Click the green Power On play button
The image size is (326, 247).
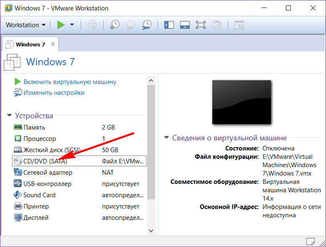[x=61, y=25]
